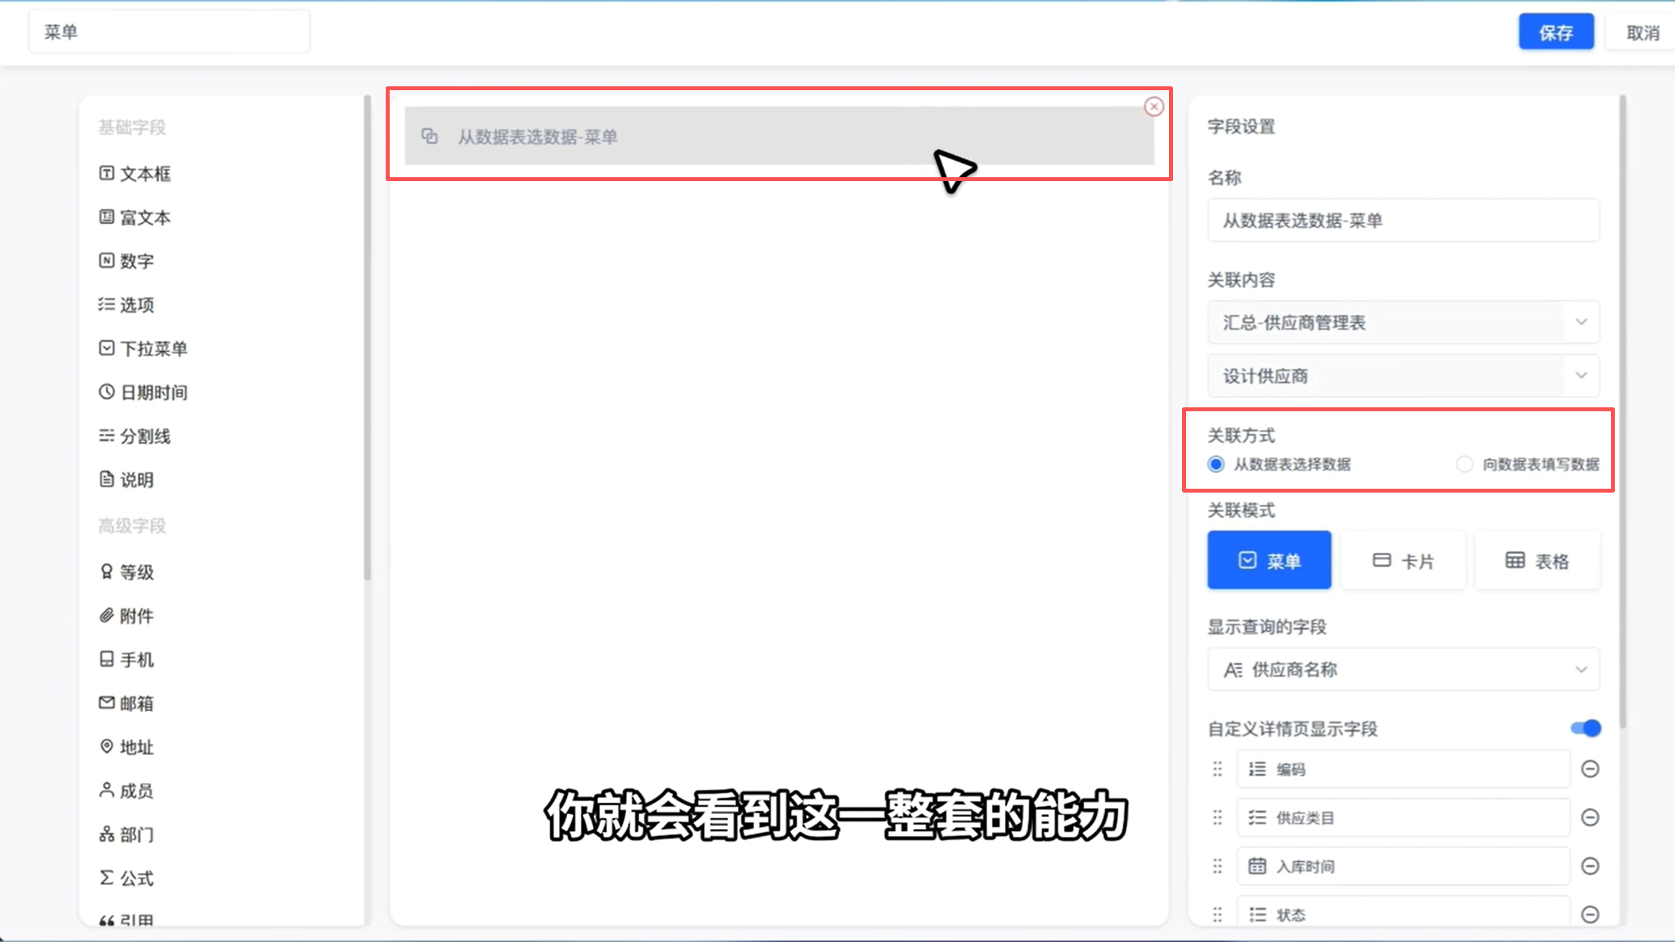
Task: Open the 供应商名称 display field dropdown
Action: point(1403,669)
